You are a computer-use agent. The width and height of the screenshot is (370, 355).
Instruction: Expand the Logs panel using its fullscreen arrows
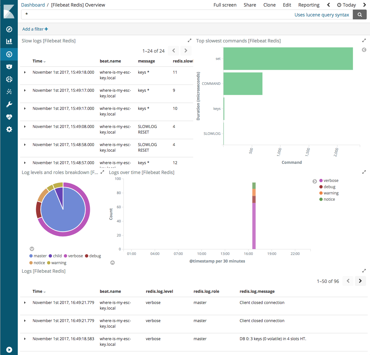(x=364, y=270)
